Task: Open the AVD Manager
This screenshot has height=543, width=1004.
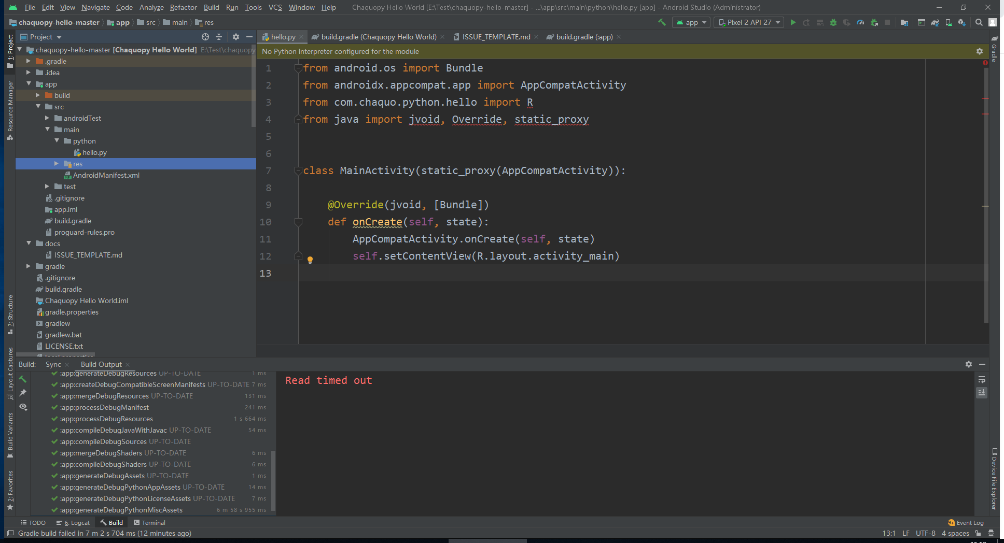Action: 949,22
